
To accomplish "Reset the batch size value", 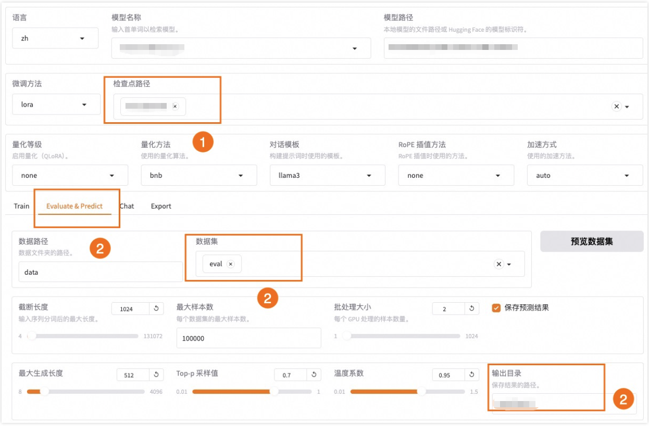I will click(472, 309).
